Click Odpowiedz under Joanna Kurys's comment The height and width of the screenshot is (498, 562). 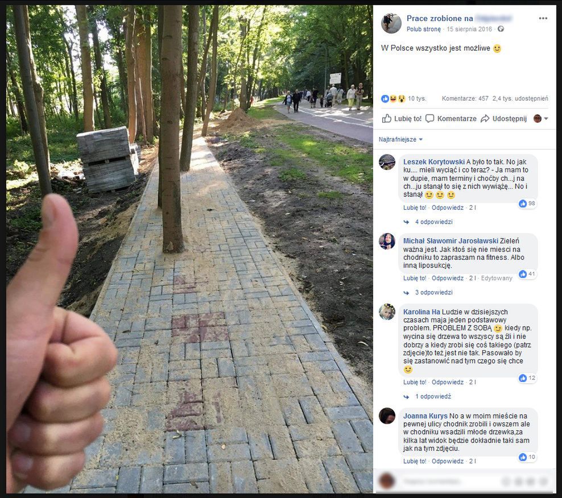[x=447, y=462]
